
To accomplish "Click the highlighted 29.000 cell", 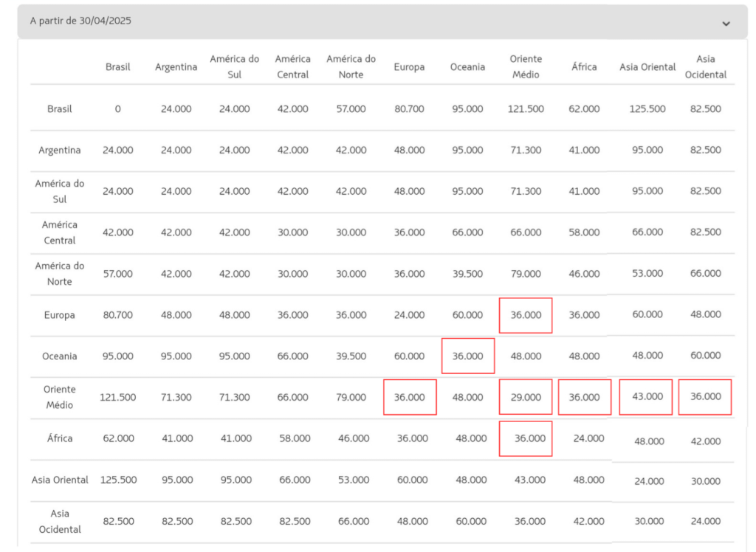I will point(526,397).
